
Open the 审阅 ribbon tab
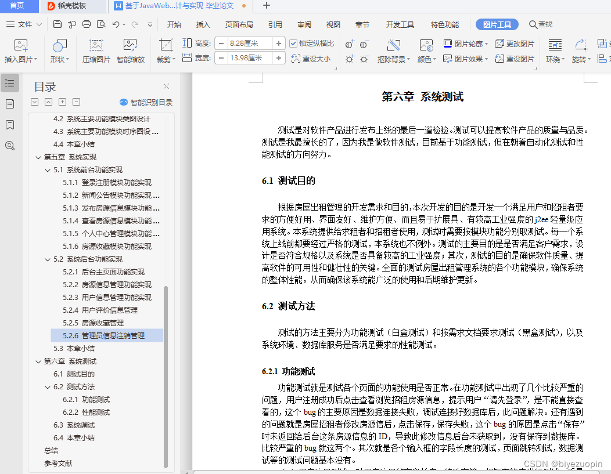(304, 24)
